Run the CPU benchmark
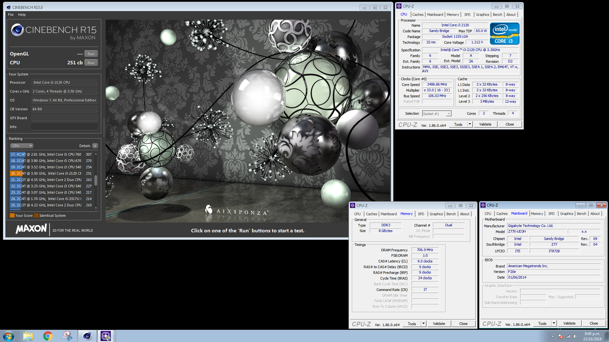The height and width of the screenshot is (342, 609). (91, 63)
